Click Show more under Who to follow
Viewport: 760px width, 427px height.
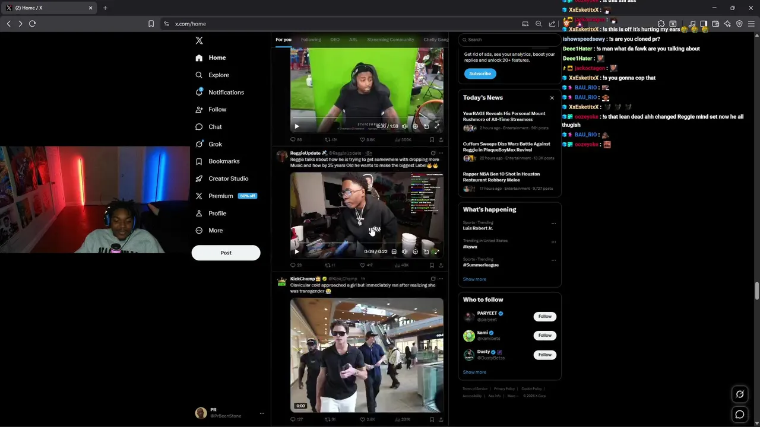click(474, 372)
